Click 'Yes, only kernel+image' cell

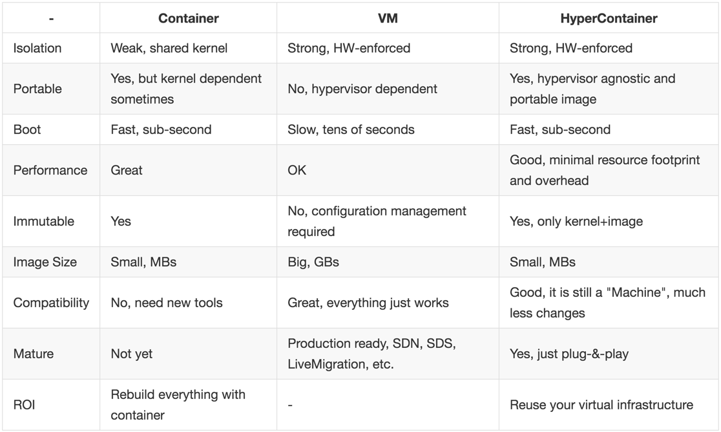point(576,221)
